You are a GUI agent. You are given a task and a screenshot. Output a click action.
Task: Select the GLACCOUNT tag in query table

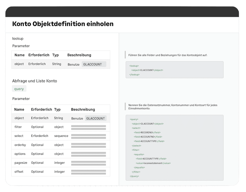[x=96, y=118]
